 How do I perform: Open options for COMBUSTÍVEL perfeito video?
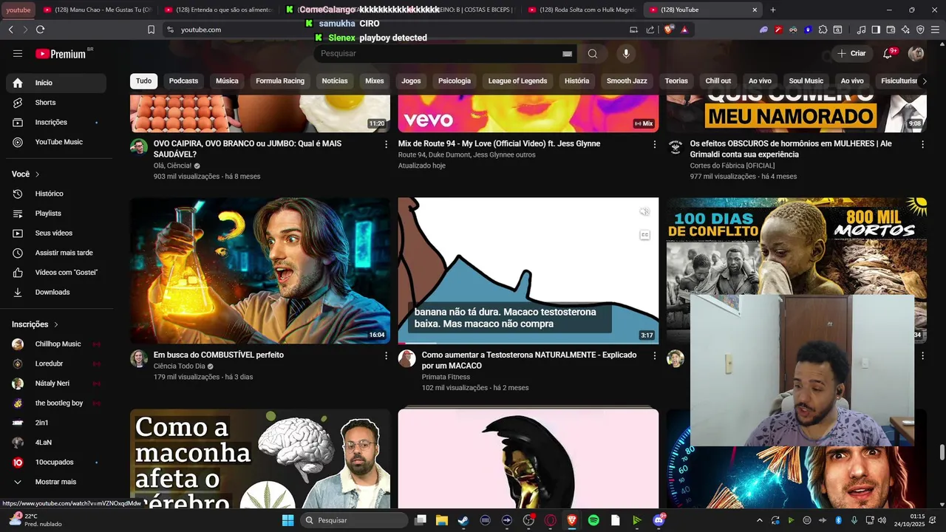pyautogui.click(x=386, y=356)
